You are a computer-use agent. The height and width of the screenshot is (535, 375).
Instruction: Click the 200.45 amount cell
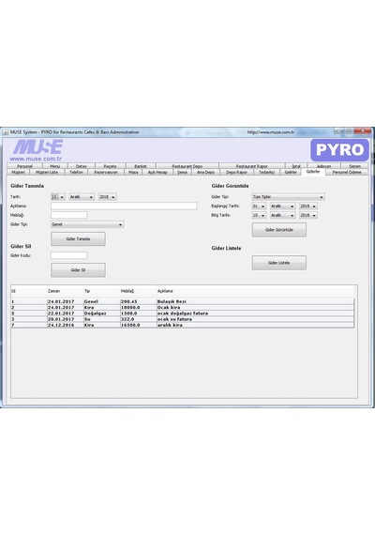point(139,301)
